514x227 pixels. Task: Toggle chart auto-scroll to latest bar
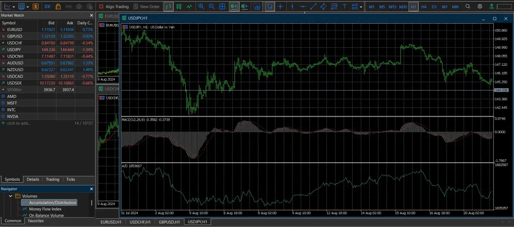(x=234, y=6)
